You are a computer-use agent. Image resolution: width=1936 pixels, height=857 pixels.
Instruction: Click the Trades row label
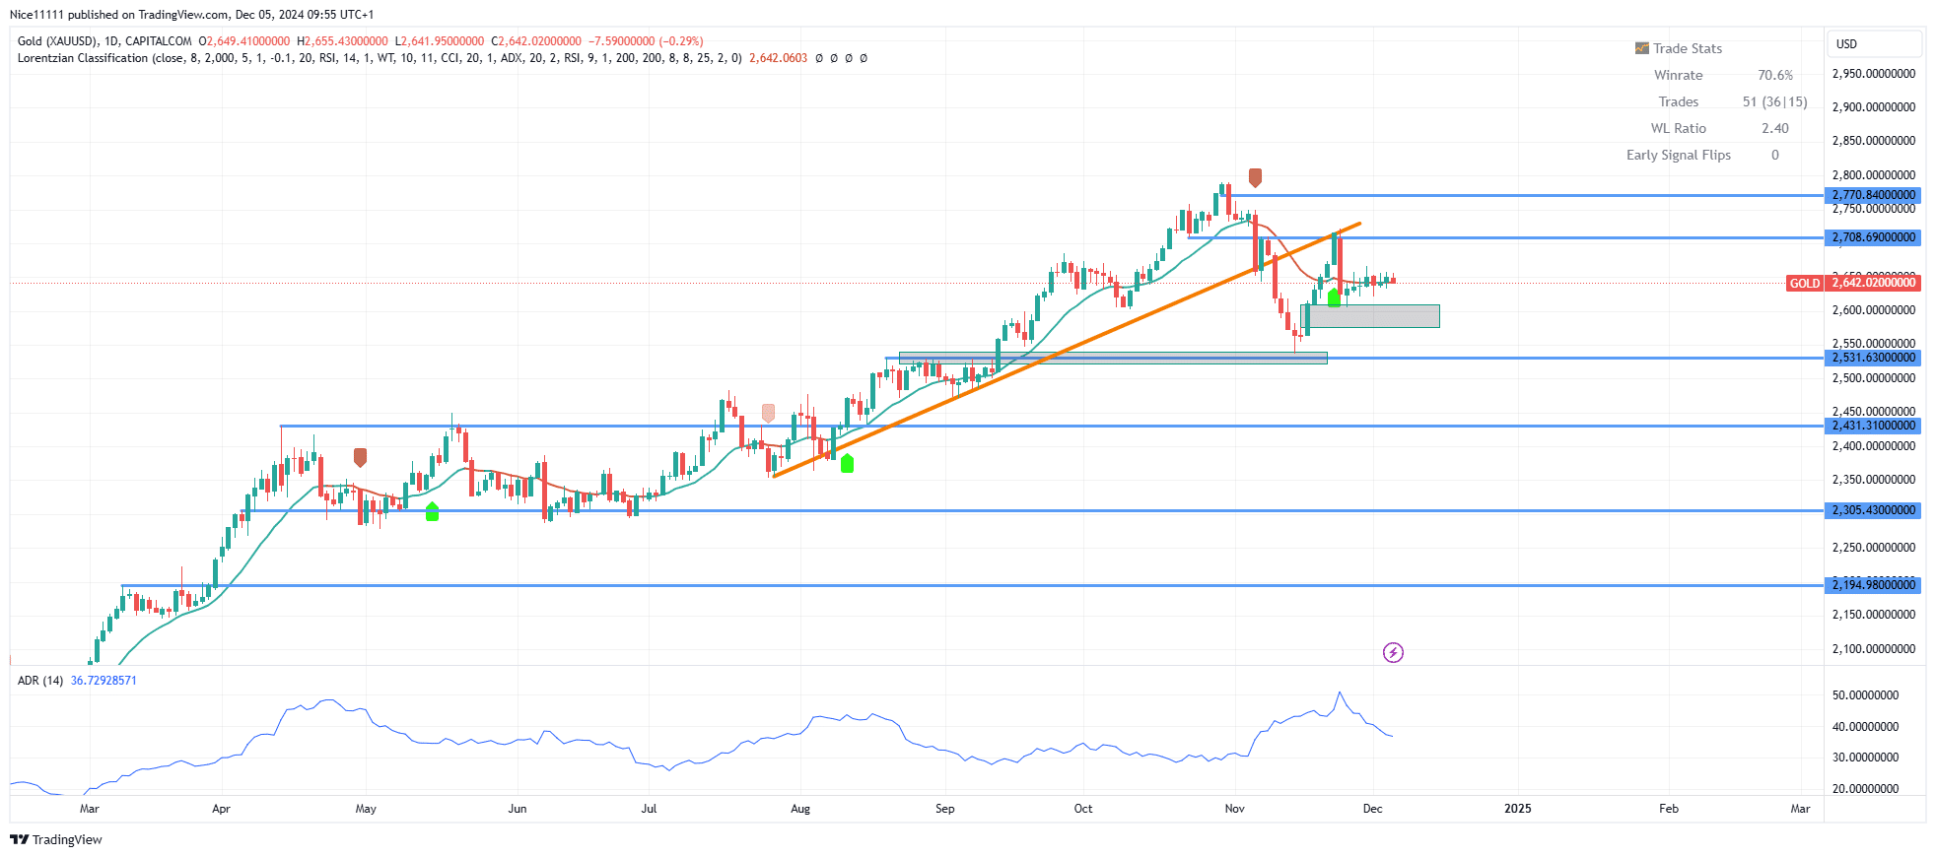1679,101
